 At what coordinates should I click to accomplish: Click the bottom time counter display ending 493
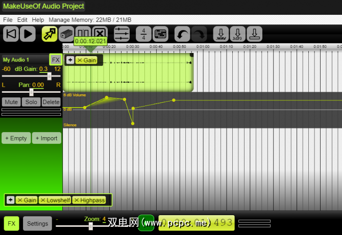[x=197, y=223]
